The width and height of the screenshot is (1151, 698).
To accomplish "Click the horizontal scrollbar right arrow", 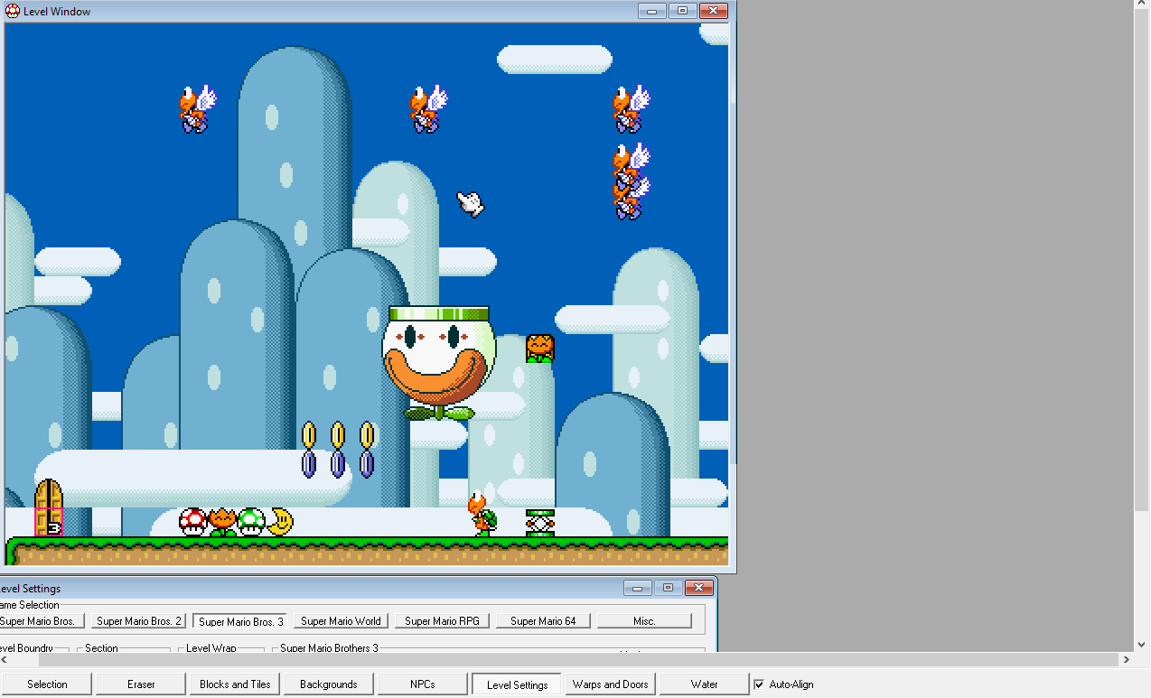I will [1127, 660].
